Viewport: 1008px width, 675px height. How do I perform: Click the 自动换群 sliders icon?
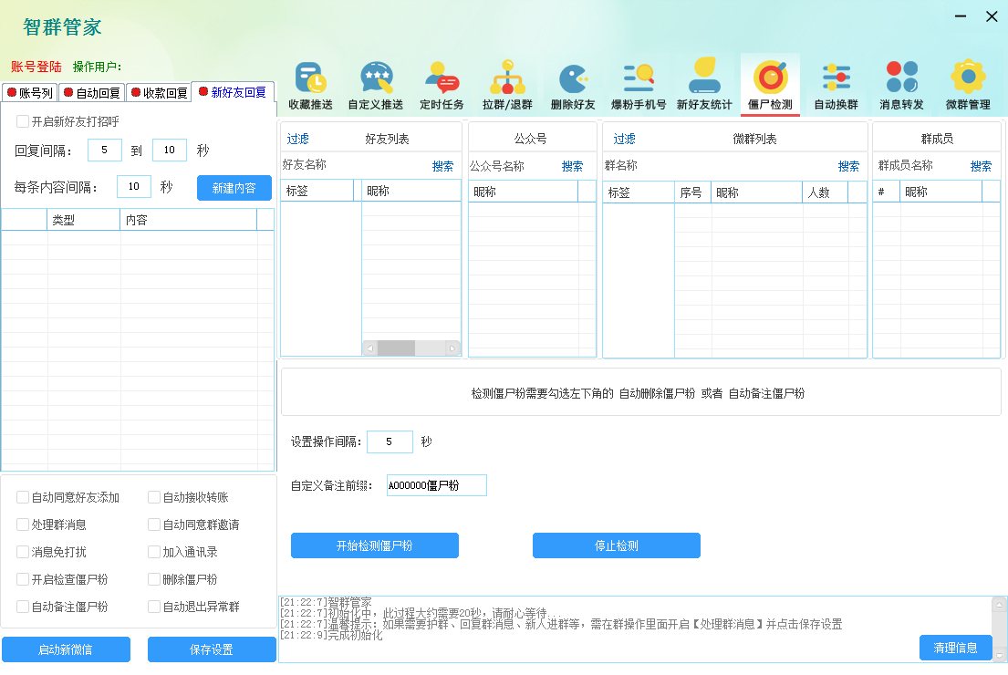click(x=836, y=78)
